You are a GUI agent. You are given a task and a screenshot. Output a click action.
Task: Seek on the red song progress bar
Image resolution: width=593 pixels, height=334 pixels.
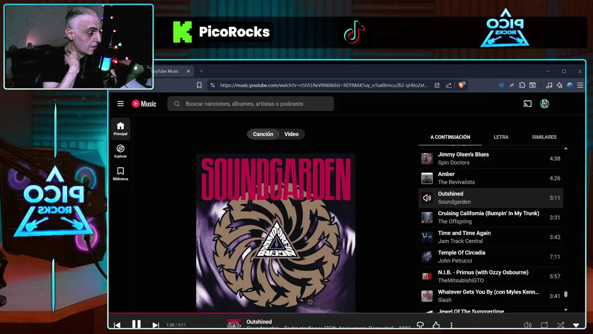[347, 313]
